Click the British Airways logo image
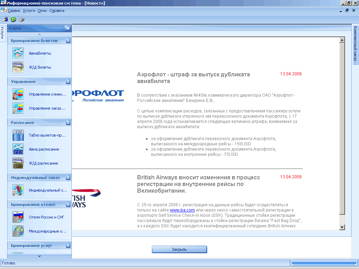This screenshot has width=359, height=269. [x=86, y=198]
